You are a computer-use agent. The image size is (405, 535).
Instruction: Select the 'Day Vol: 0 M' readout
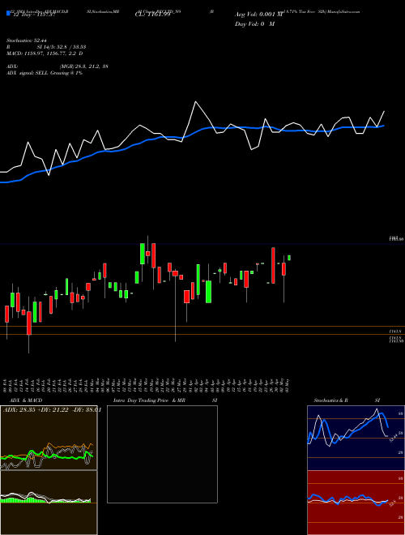pos(254,24)
